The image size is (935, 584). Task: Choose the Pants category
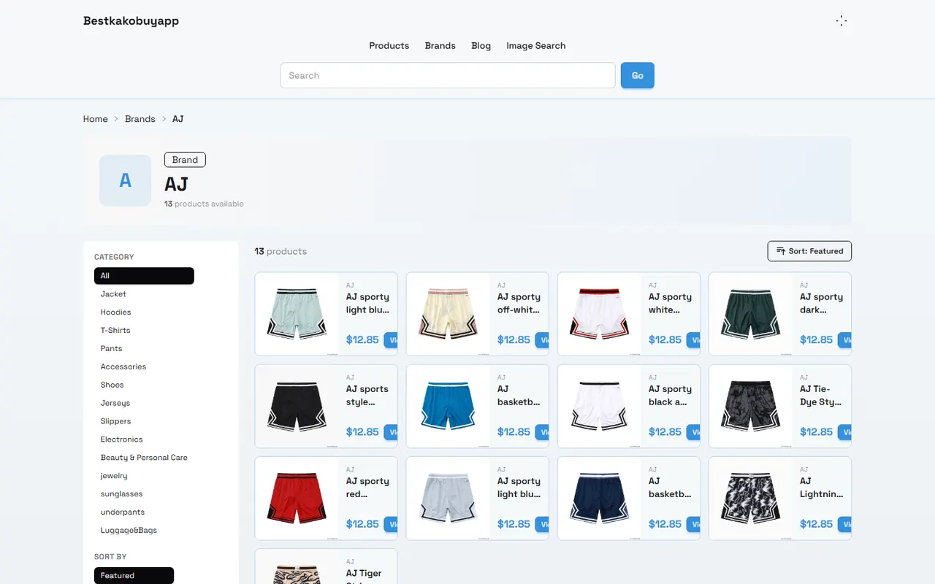pyautogui.click(x=112, y=349)
